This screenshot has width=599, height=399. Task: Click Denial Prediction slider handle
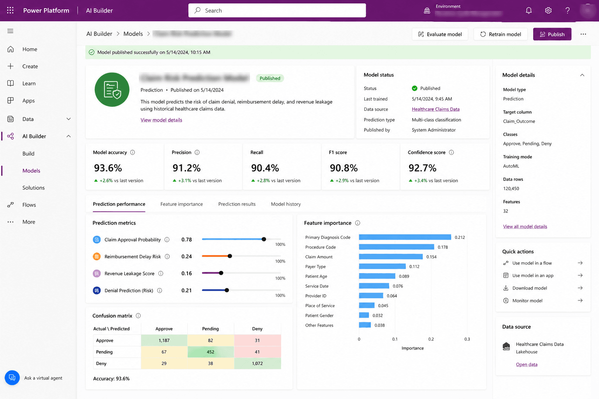tap(227, 290)
